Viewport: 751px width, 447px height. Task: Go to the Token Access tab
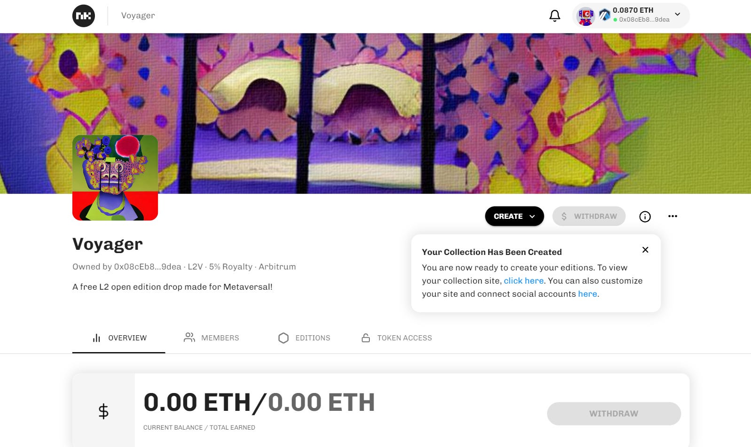396,338
